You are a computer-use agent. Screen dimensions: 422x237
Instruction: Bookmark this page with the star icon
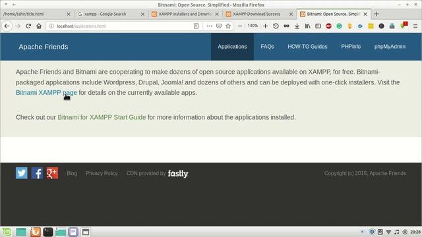coord(228,26)
